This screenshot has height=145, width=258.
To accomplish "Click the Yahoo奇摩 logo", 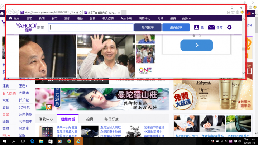I will click(26, 27).
